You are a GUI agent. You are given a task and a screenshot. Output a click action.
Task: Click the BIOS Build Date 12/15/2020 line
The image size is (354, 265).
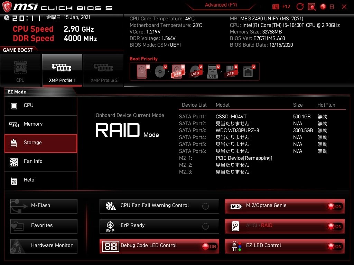click(261, 45)
